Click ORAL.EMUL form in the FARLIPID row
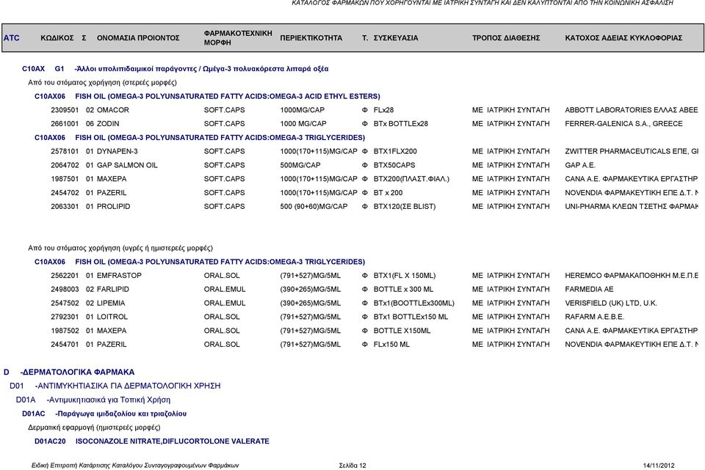 (x=225, y=290)
